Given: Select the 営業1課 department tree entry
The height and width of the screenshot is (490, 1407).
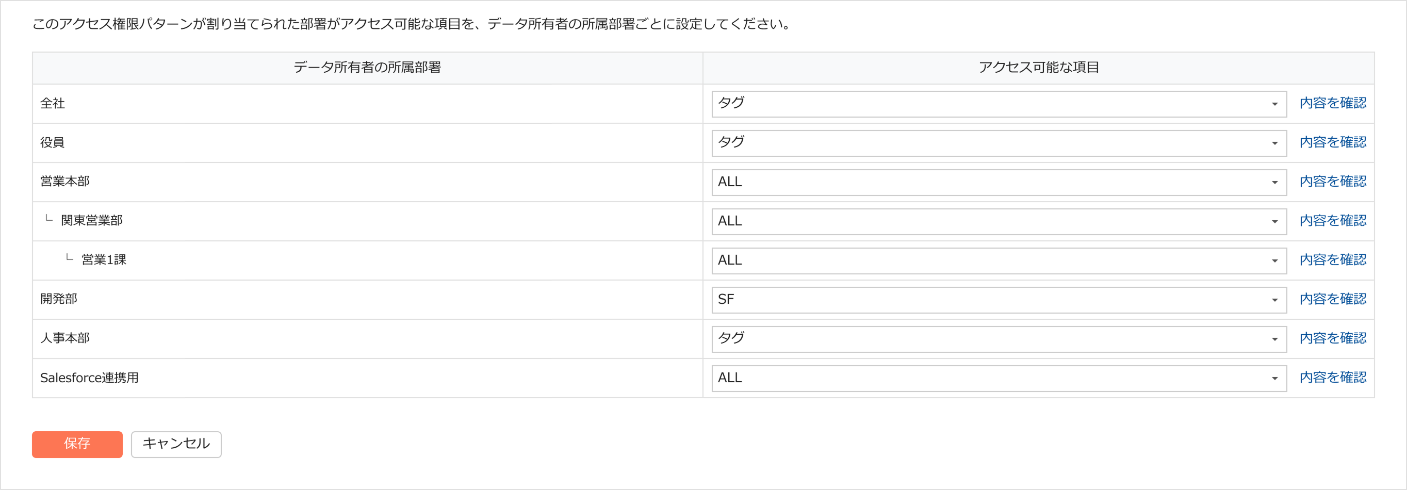Looking at the screenshot, I should [104, 260].
